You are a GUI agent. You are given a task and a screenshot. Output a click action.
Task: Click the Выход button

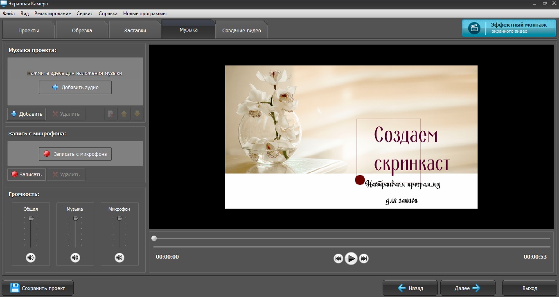530,288
